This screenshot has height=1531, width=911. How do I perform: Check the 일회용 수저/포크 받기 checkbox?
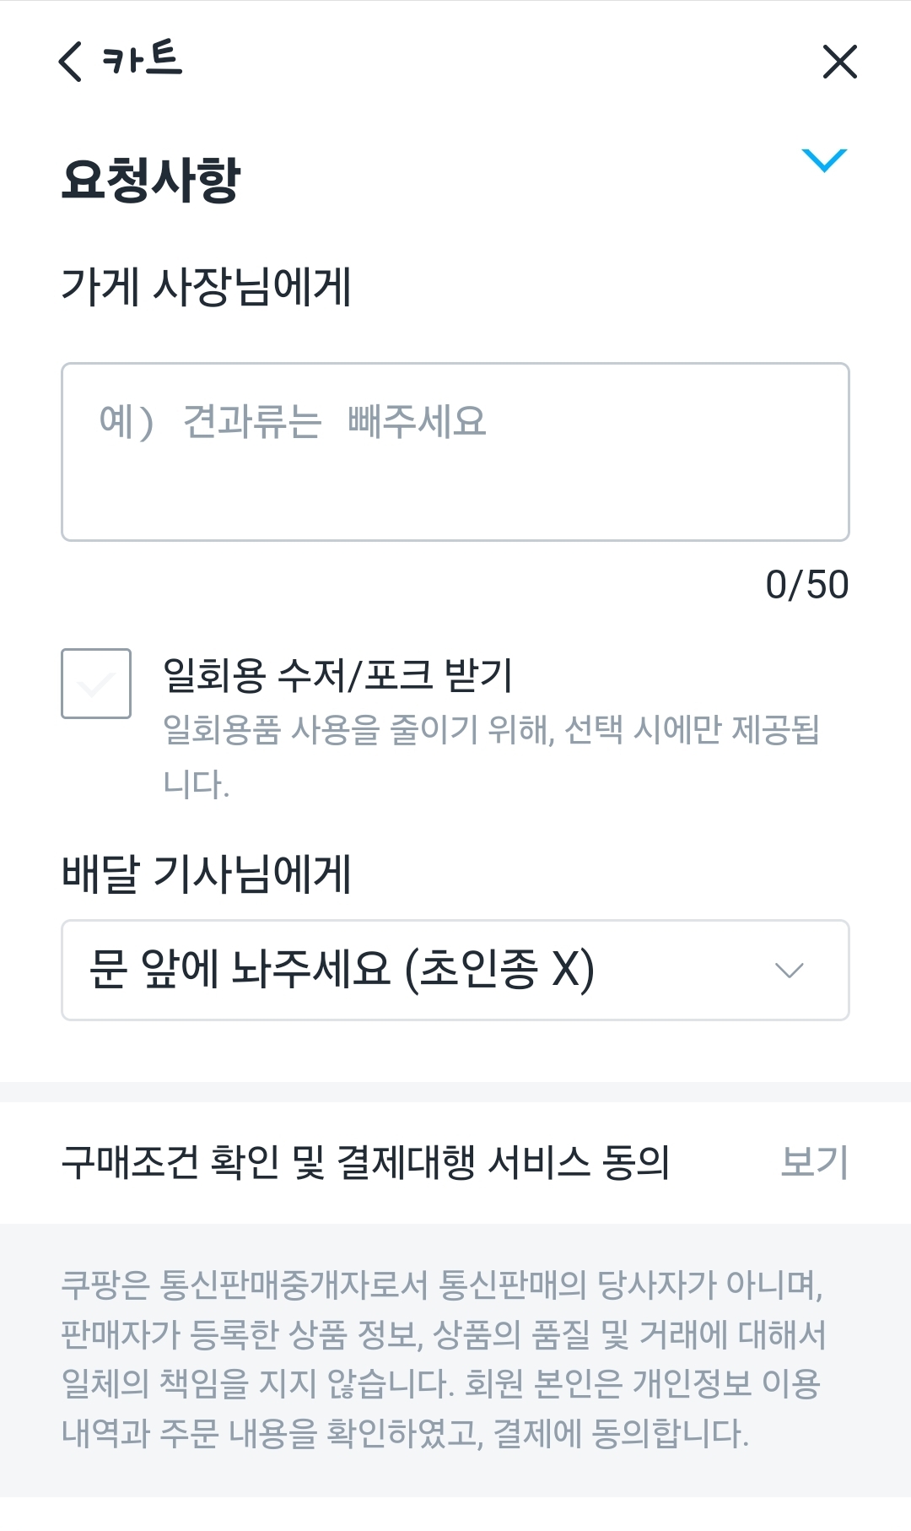click(96, 684)
